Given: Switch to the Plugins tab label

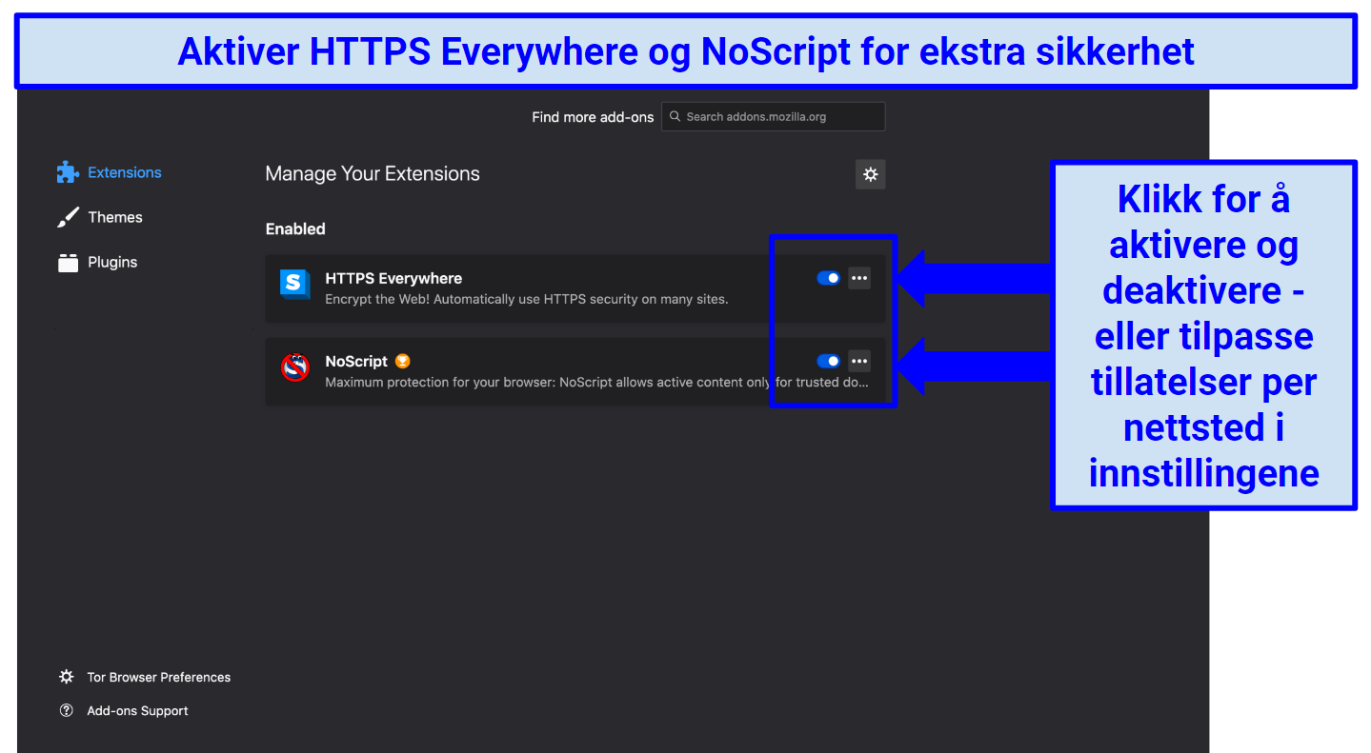Looking at the screenshot, I should [112, 262].
